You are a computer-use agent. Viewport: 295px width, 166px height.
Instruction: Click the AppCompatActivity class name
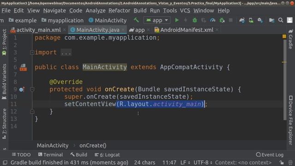[x=191, y=67]
